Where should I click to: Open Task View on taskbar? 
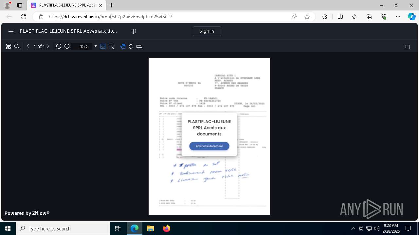pyautogui.click(x=118, y=228)
